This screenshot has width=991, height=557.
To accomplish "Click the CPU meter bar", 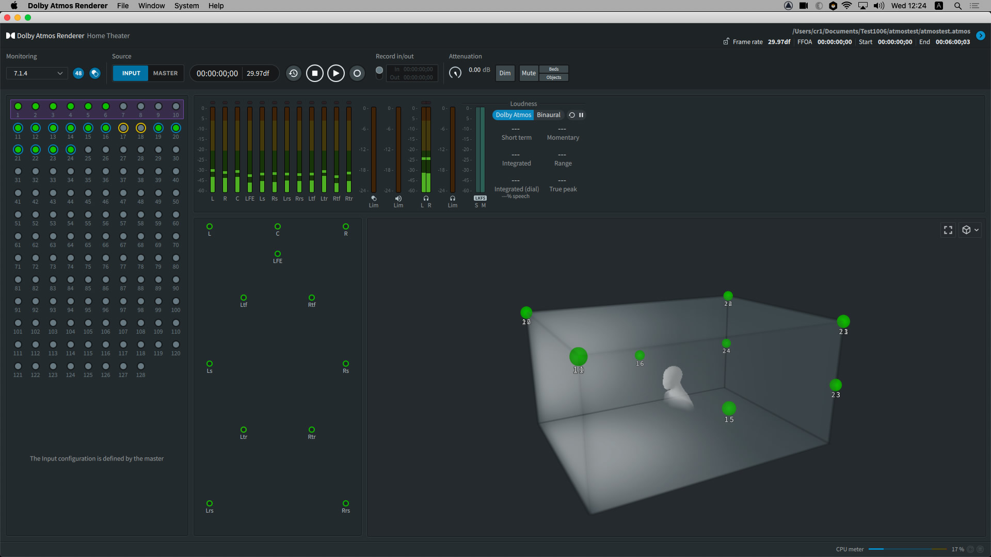I will (907, 549).
